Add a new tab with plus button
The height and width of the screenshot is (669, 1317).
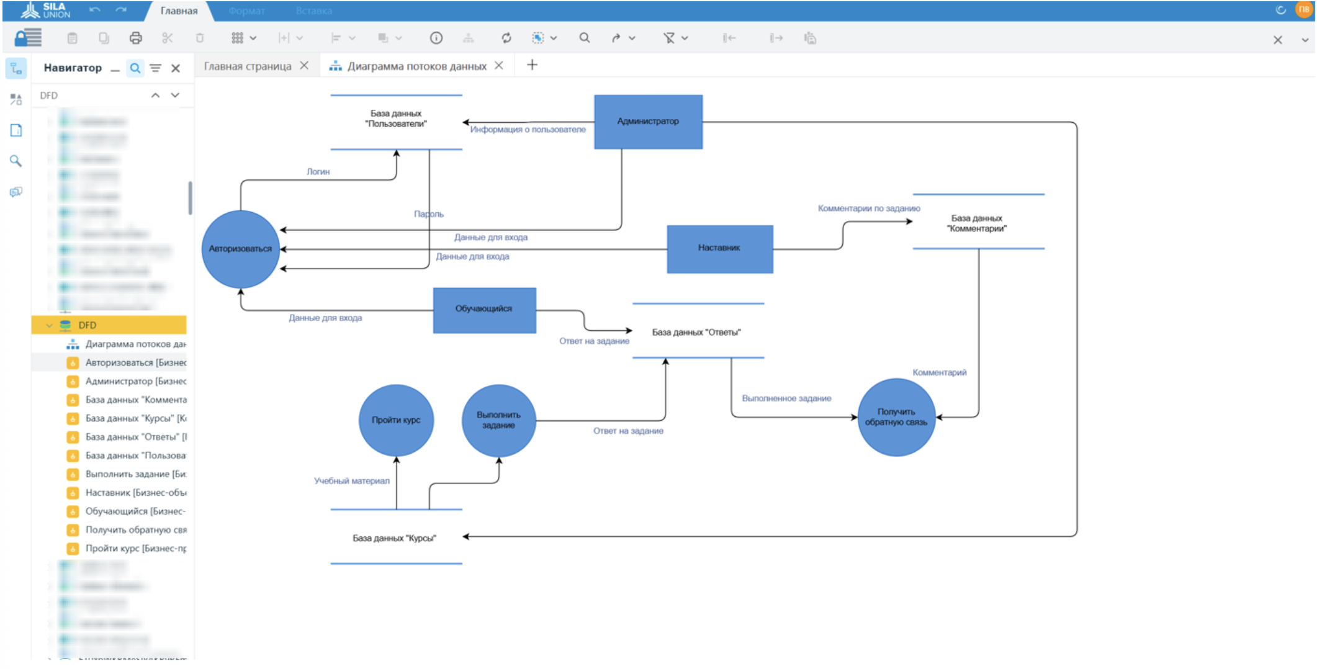click(x=532, y=65)
